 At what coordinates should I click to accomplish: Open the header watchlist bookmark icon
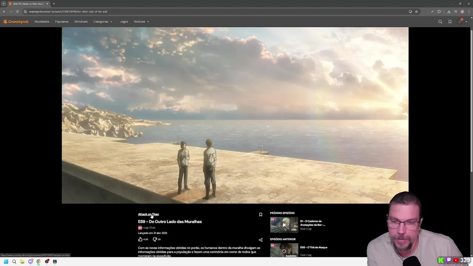click(450, 21)
